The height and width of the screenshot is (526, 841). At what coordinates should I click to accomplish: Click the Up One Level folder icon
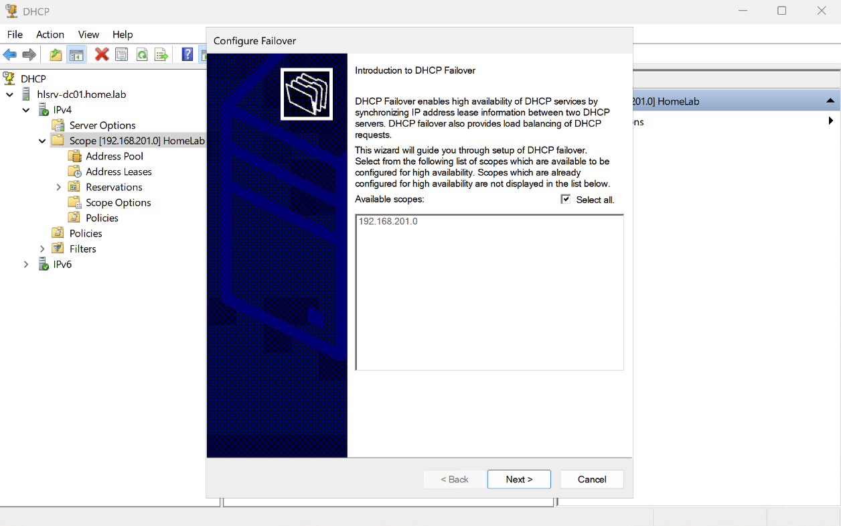56,55
